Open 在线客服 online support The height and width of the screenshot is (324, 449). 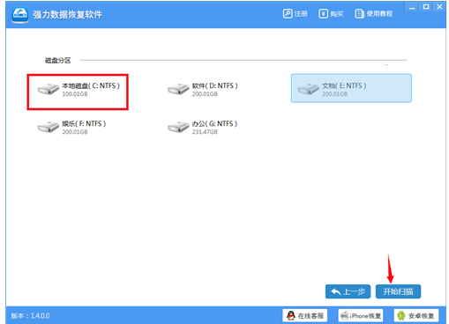click(305, 315)
